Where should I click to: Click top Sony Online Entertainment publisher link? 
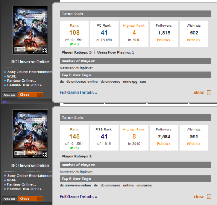pos(30,72)
